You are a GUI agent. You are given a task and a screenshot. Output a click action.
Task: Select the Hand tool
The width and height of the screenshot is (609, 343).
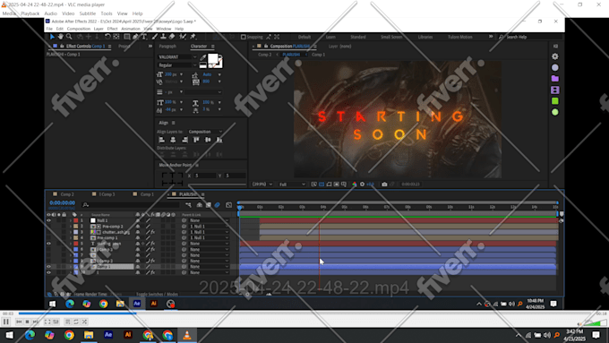(x=61, y=37)
